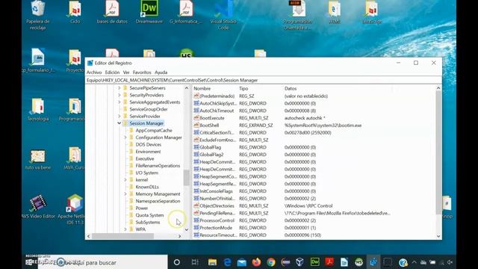Show hidden system tray icons

414,262
